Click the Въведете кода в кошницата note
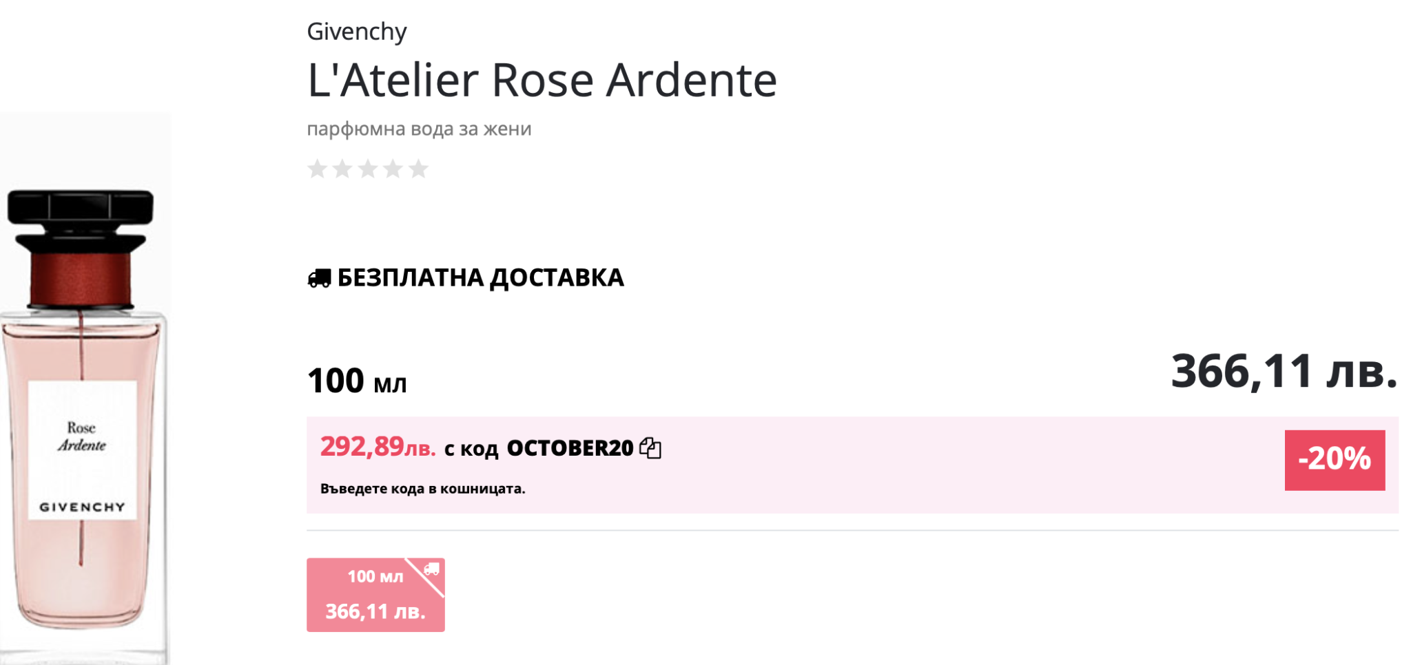This screenshot has height=665, width=1411. point(422,489)
